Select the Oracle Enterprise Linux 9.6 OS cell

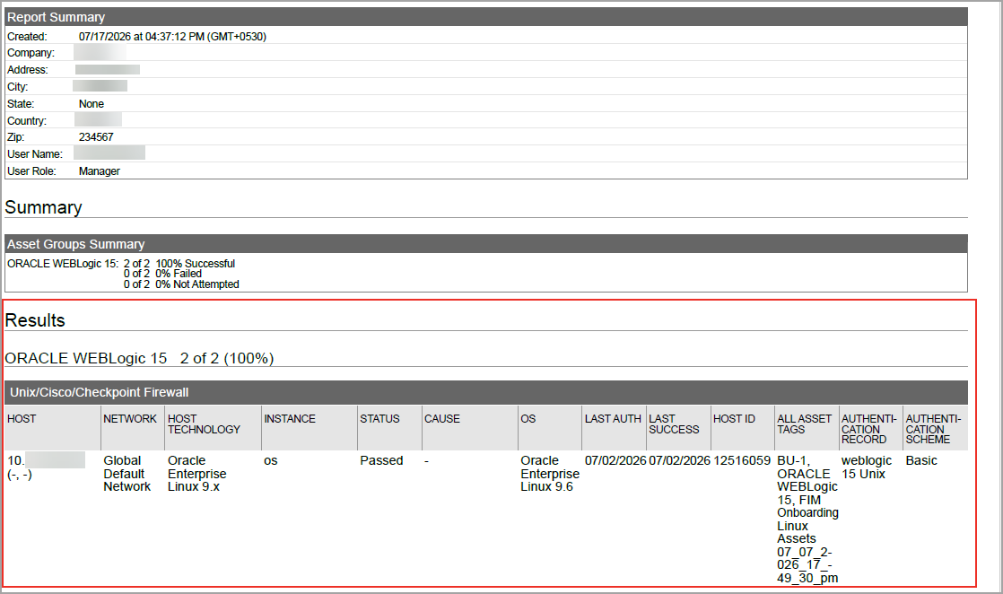pyautogui.click(x=550, y=474)
